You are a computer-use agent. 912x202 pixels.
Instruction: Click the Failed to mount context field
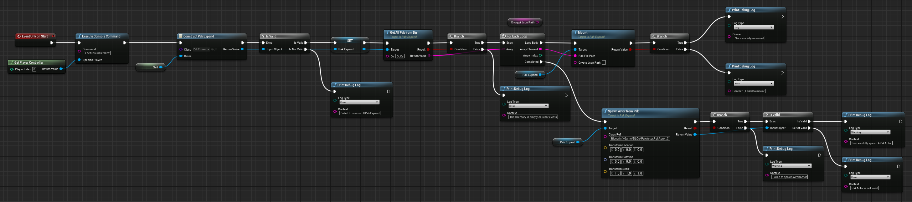755,91
